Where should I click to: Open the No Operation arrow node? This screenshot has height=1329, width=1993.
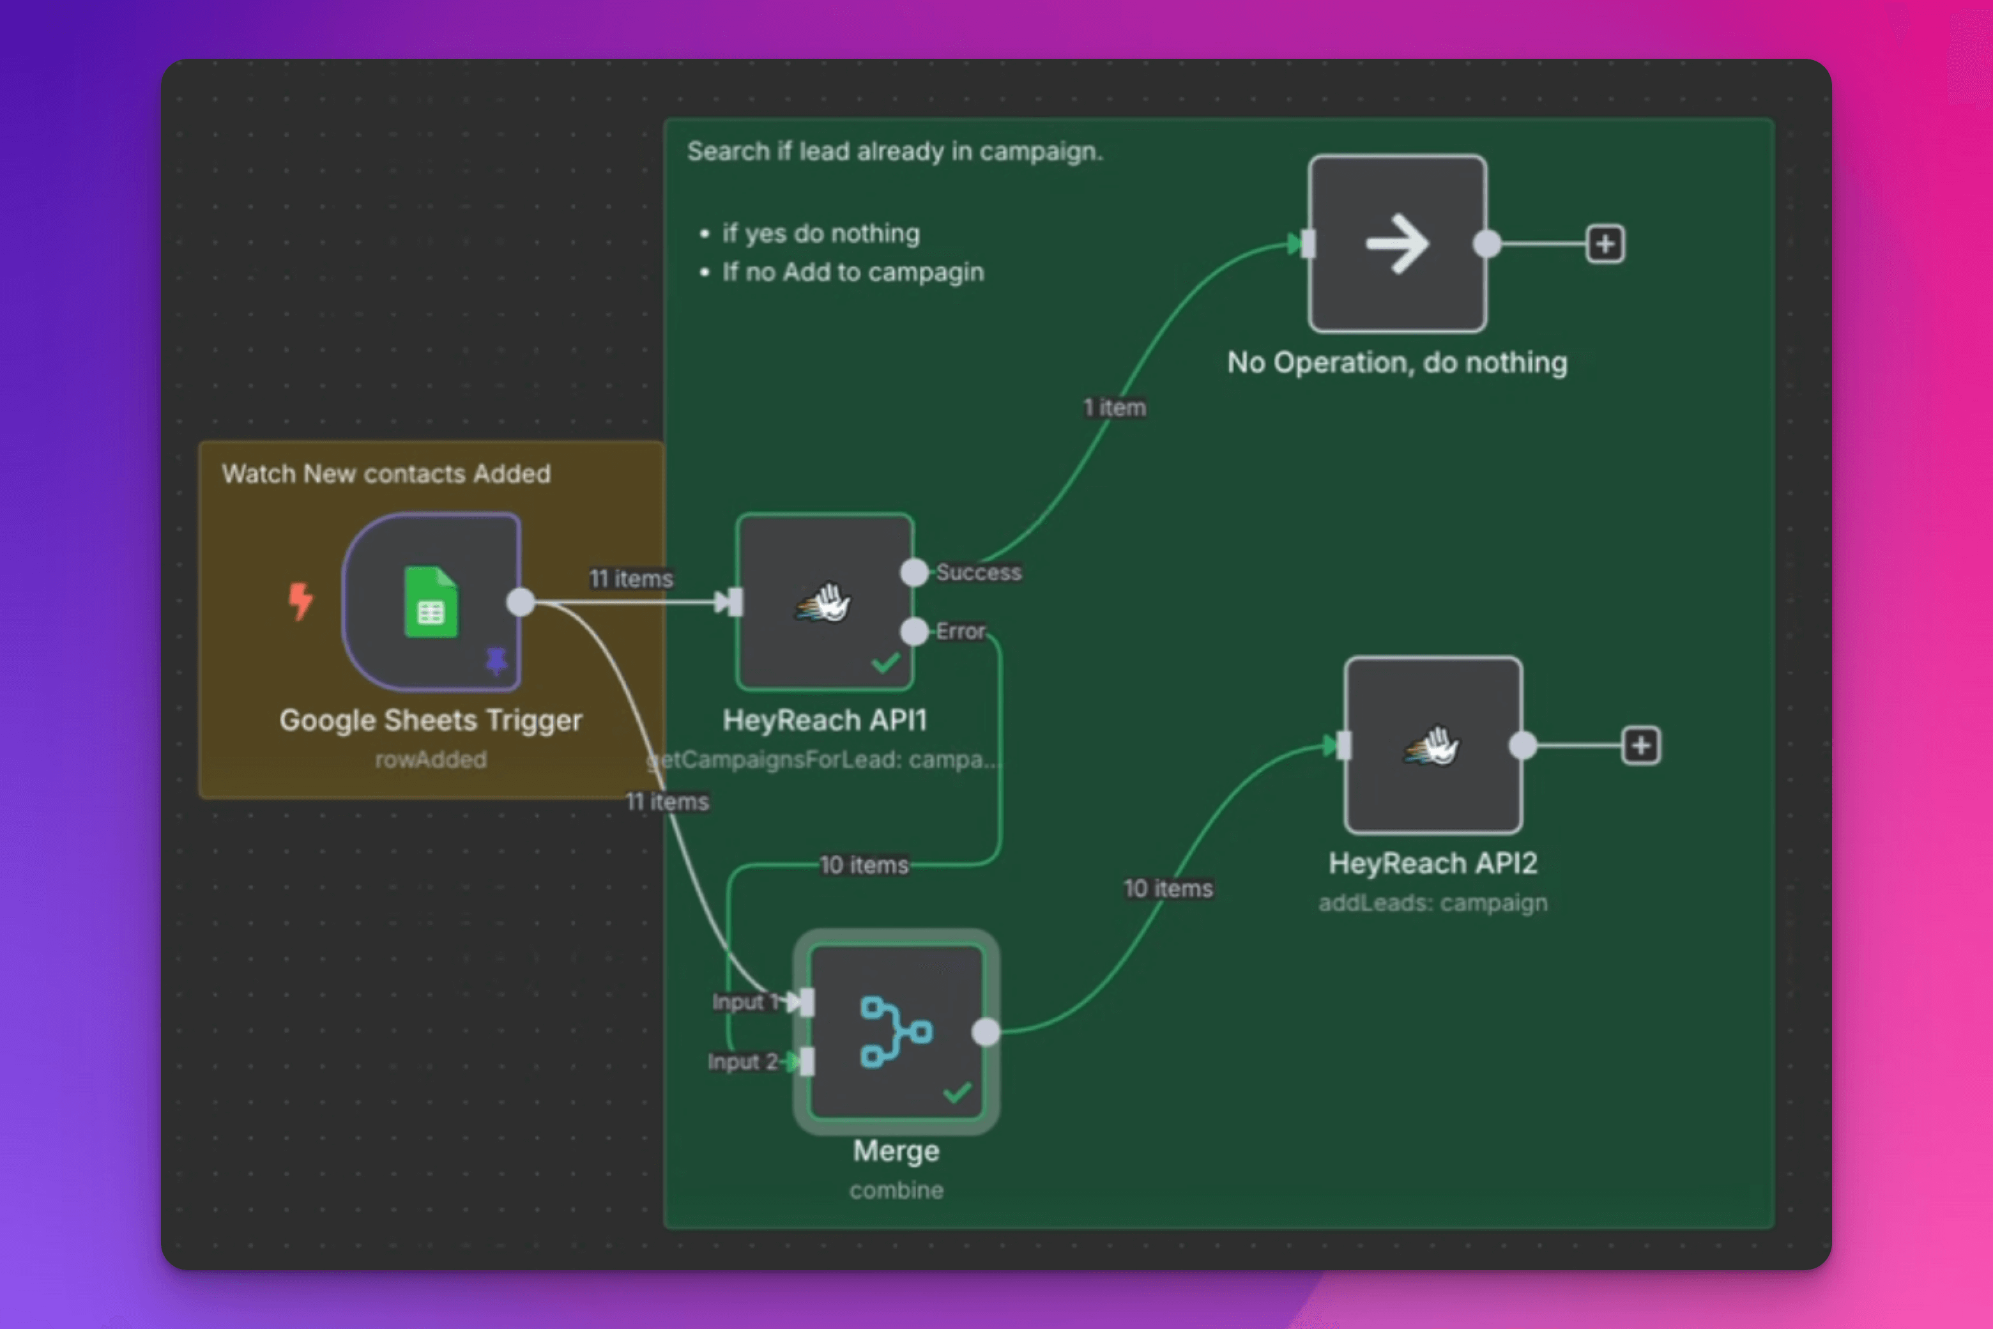point(1397,244)
